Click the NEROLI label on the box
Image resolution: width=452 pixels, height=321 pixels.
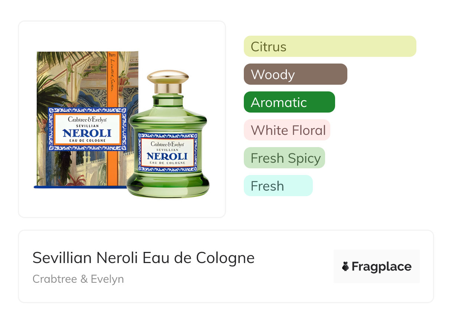87,133
